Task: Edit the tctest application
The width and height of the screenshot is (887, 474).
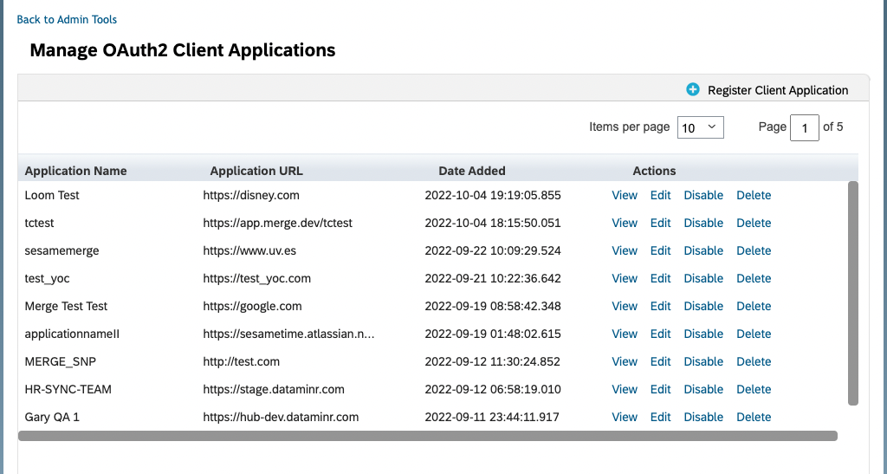Action: pyautogui.click(x=660, y=223)
